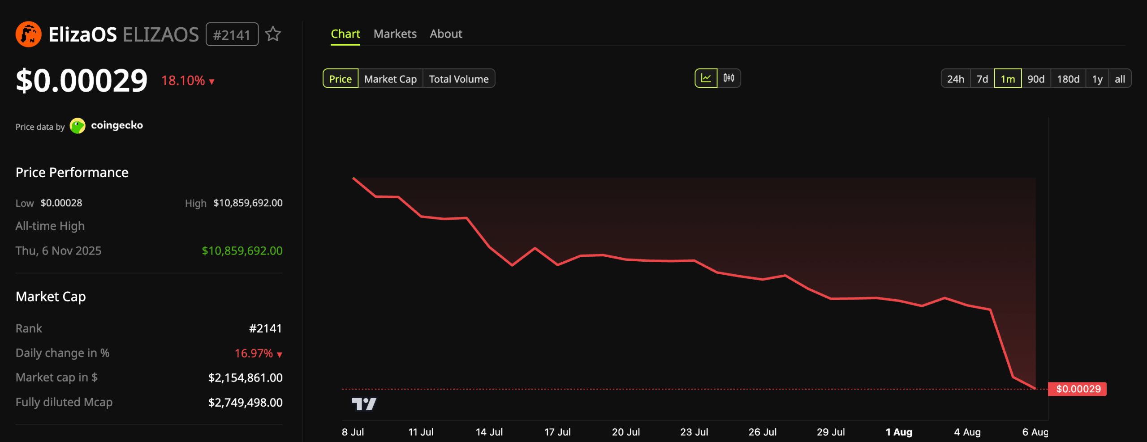Set chart range to 7d

click(x=983, y=79)
